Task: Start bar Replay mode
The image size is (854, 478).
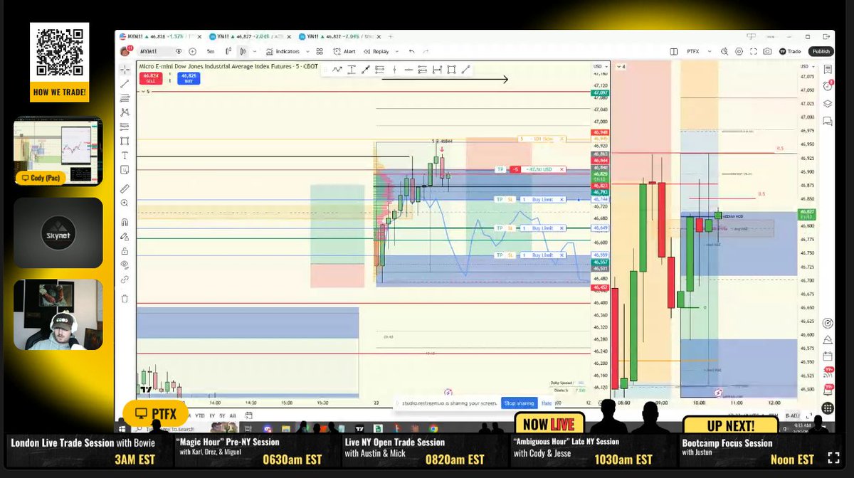Action: (377, 51)
